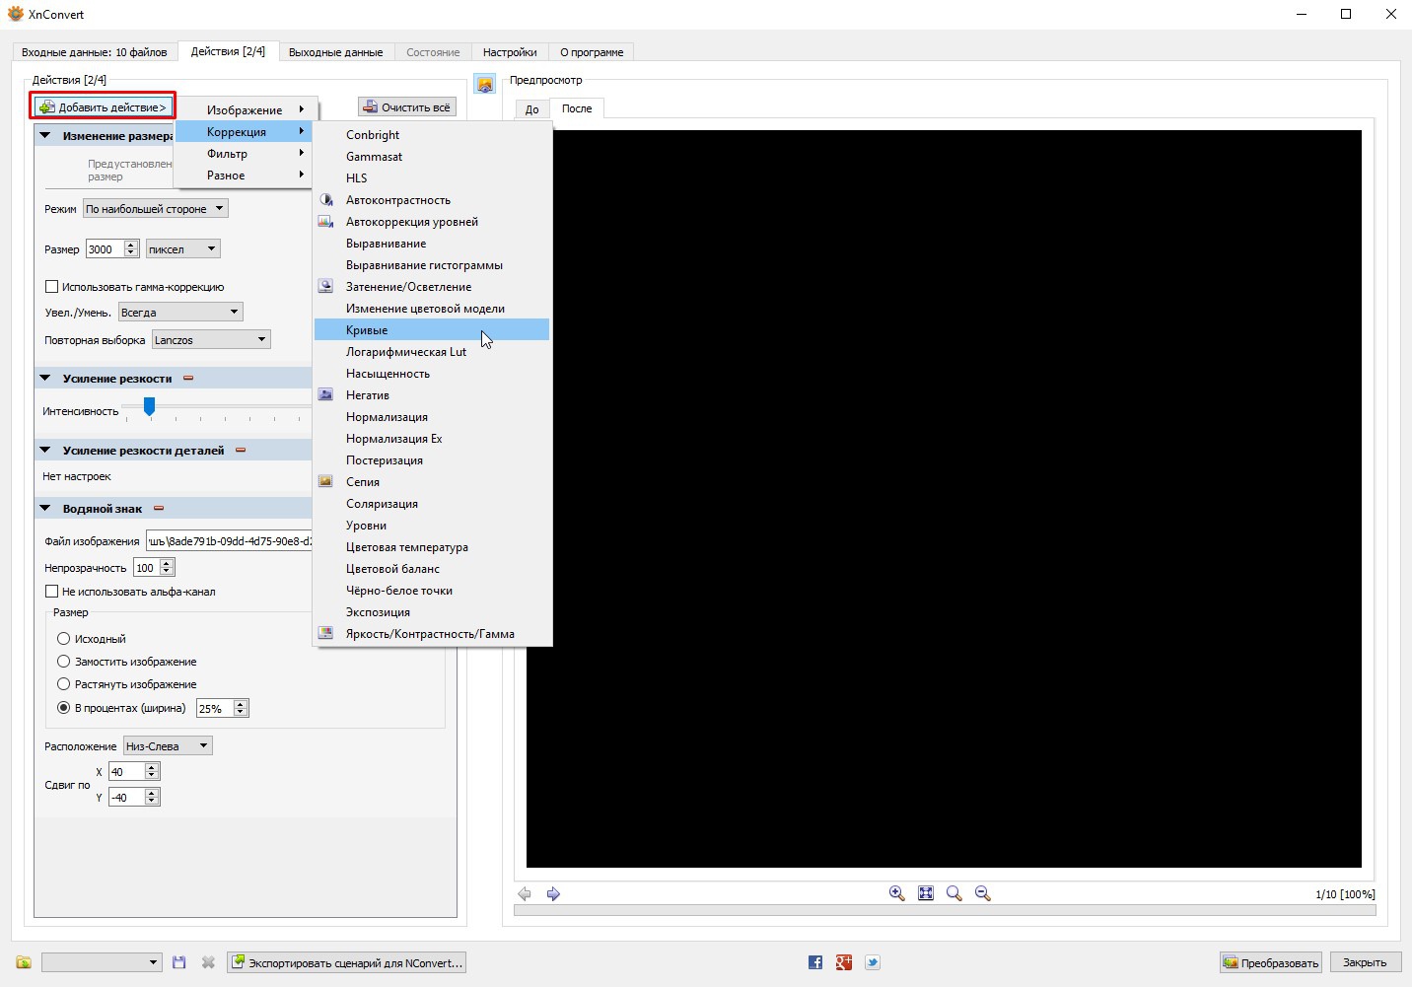1412x987 pixels.
Task: Collapse the Водяной знак section
Action: tap(45, 508)
